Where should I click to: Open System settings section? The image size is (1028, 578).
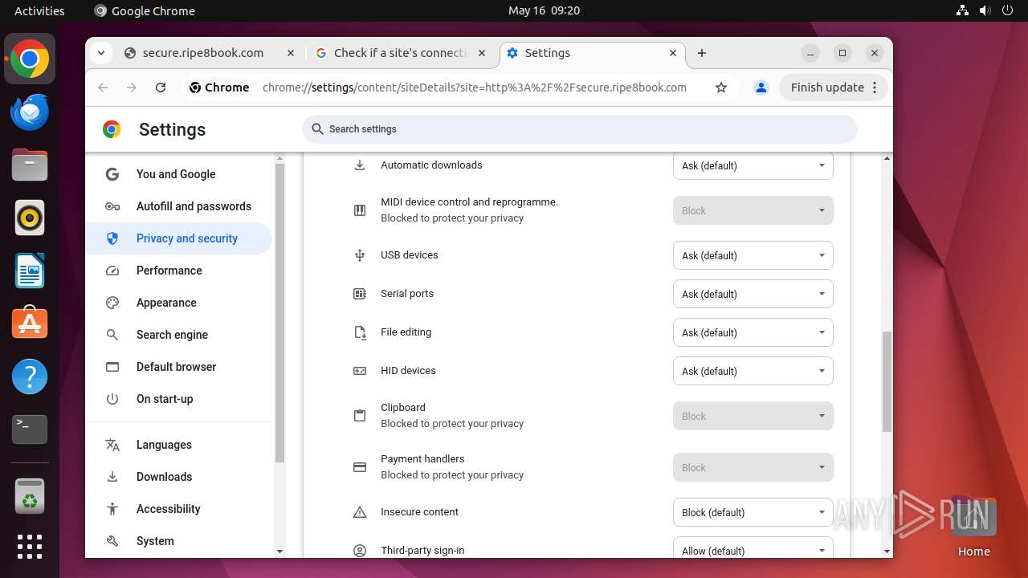(x=180, y=541)
